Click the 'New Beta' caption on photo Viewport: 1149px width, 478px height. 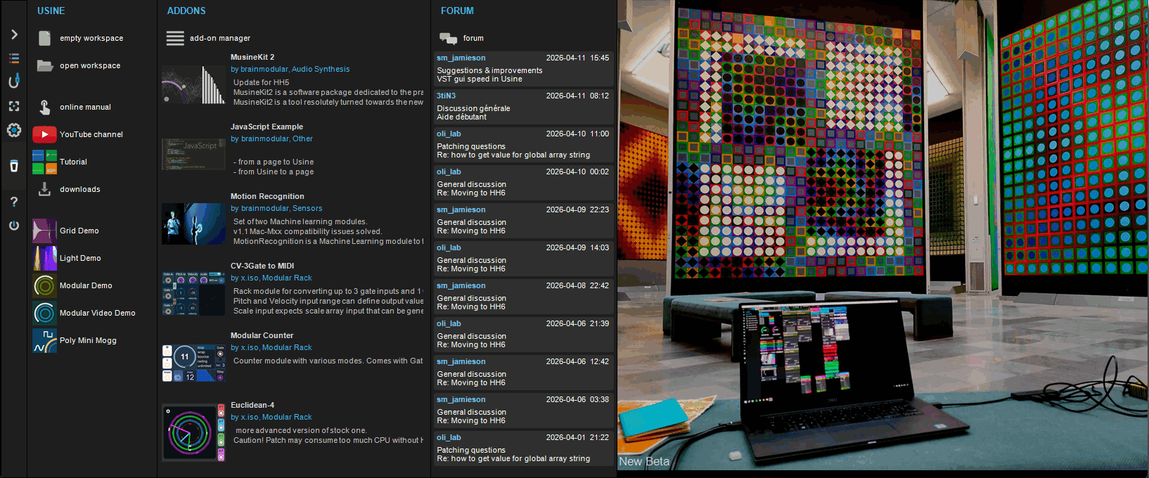click(644, 462)
